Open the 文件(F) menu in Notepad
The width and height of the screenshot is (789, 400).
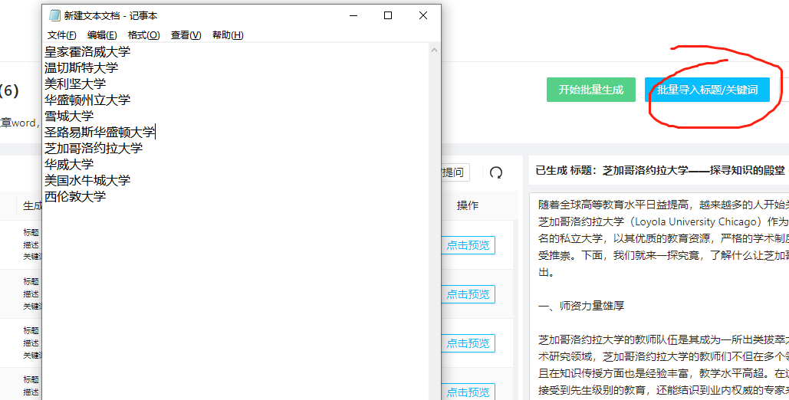[61, 34]
